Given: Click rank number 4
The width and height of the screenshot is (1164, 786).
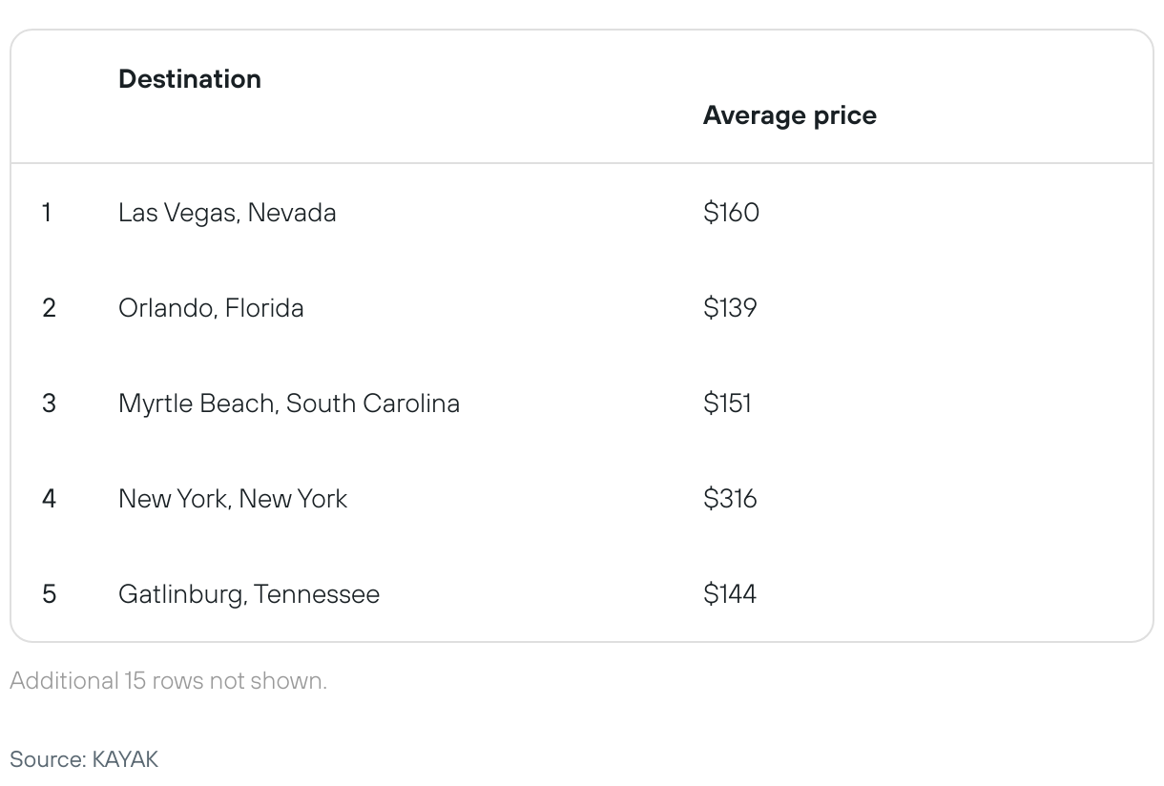Looking at the screenshot, I should coord(49,498).
